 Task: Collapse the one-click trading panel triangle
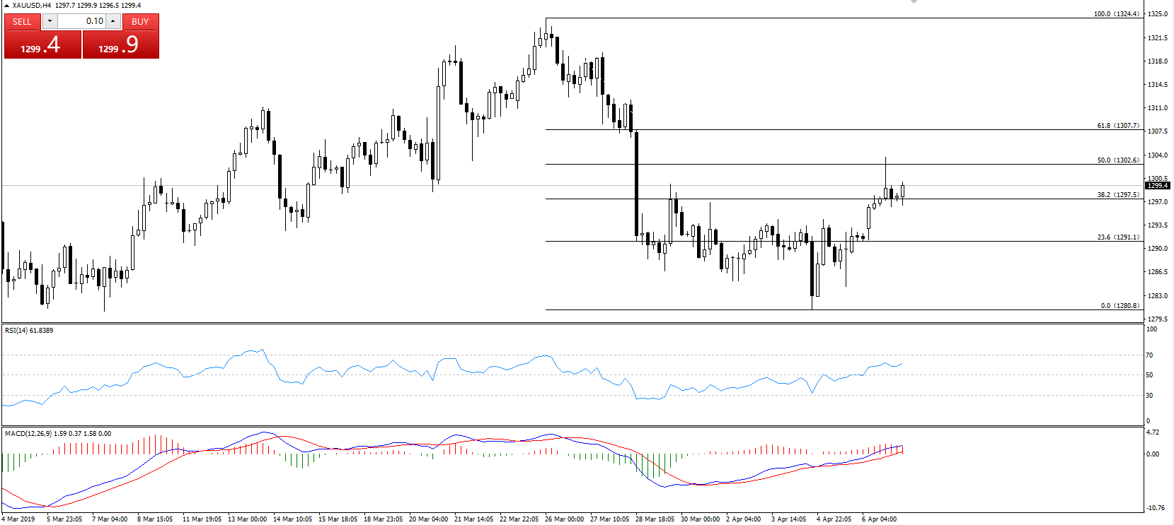coord(6,5)
